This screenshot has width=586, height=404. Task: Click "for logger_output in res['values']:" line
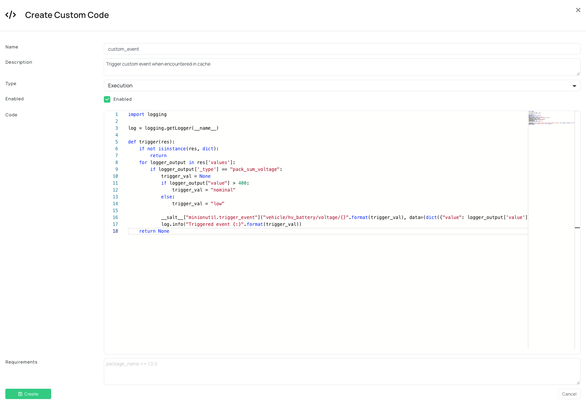187,163
